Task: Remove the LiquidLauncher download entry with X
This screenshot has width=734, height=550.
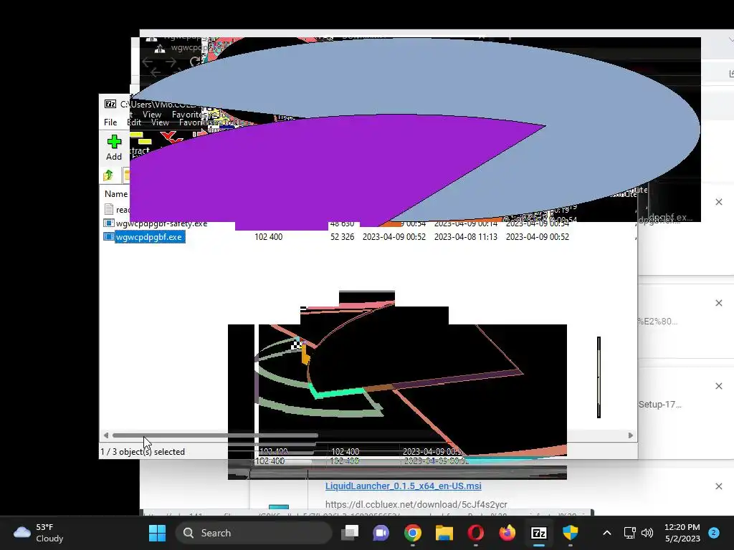Action: 718,486
